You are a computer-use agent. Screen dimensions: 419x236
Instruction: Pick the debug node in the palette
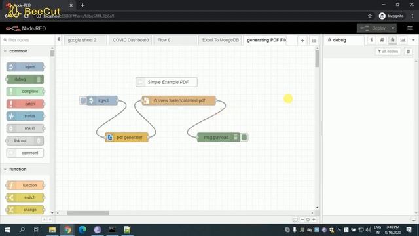(25, 79)
